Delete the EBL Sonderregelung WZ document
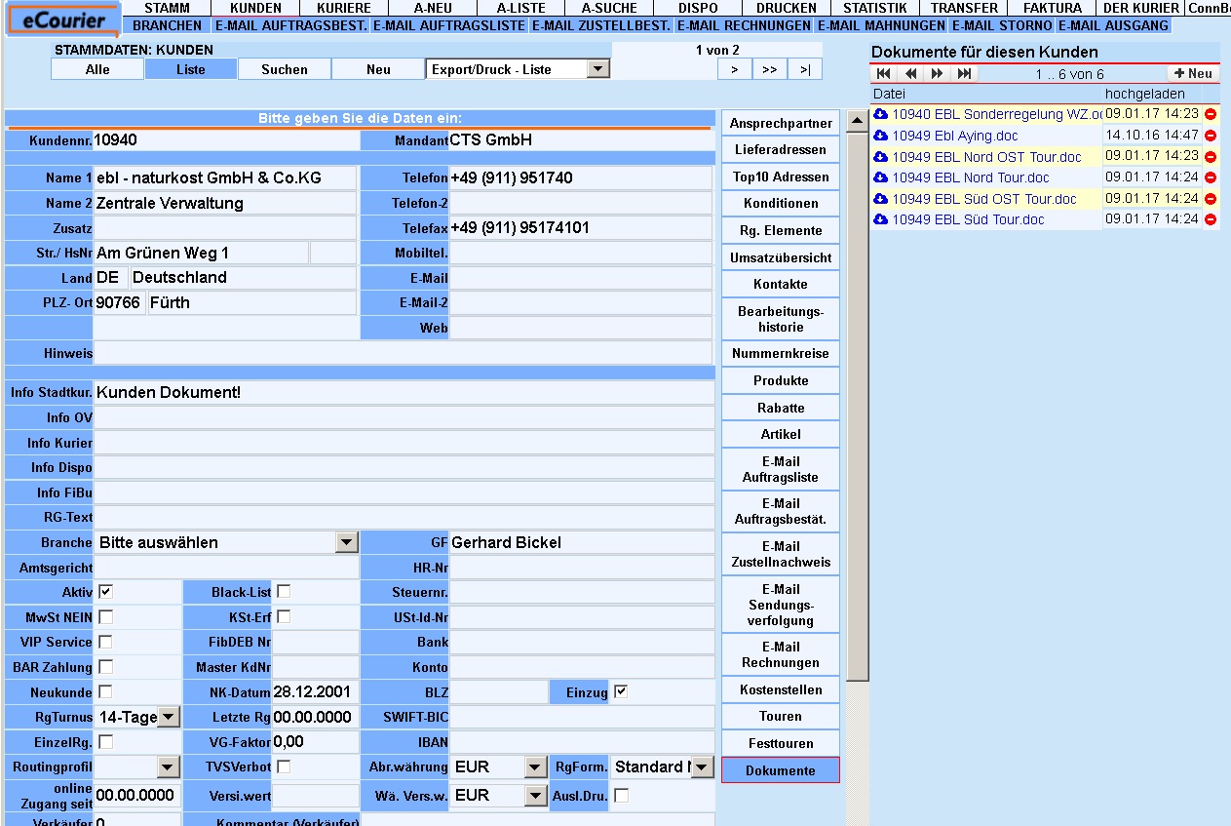 tap(1211, 114)
